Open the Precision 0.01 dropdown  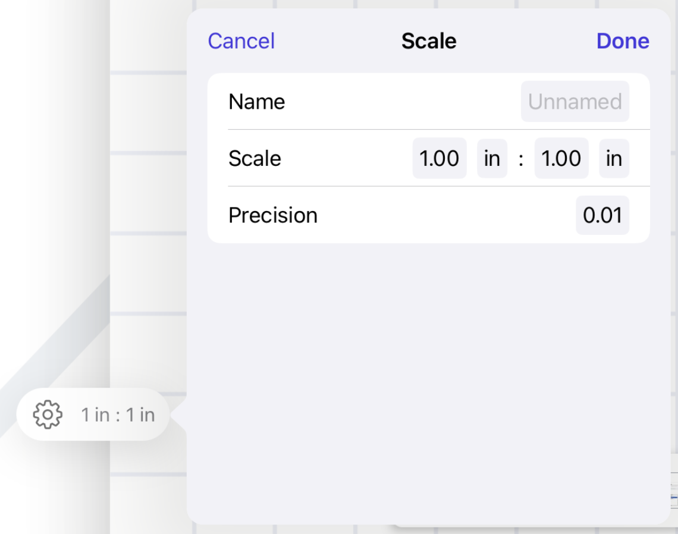602,215
